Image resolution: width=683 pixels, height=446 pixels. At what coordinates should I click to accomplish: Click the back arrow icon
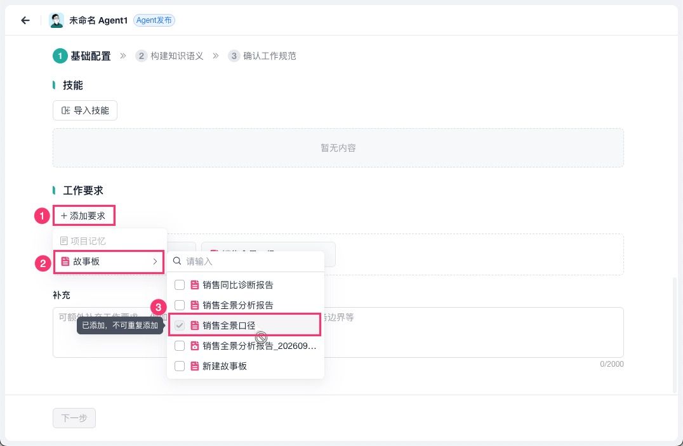tap(25, 20)
